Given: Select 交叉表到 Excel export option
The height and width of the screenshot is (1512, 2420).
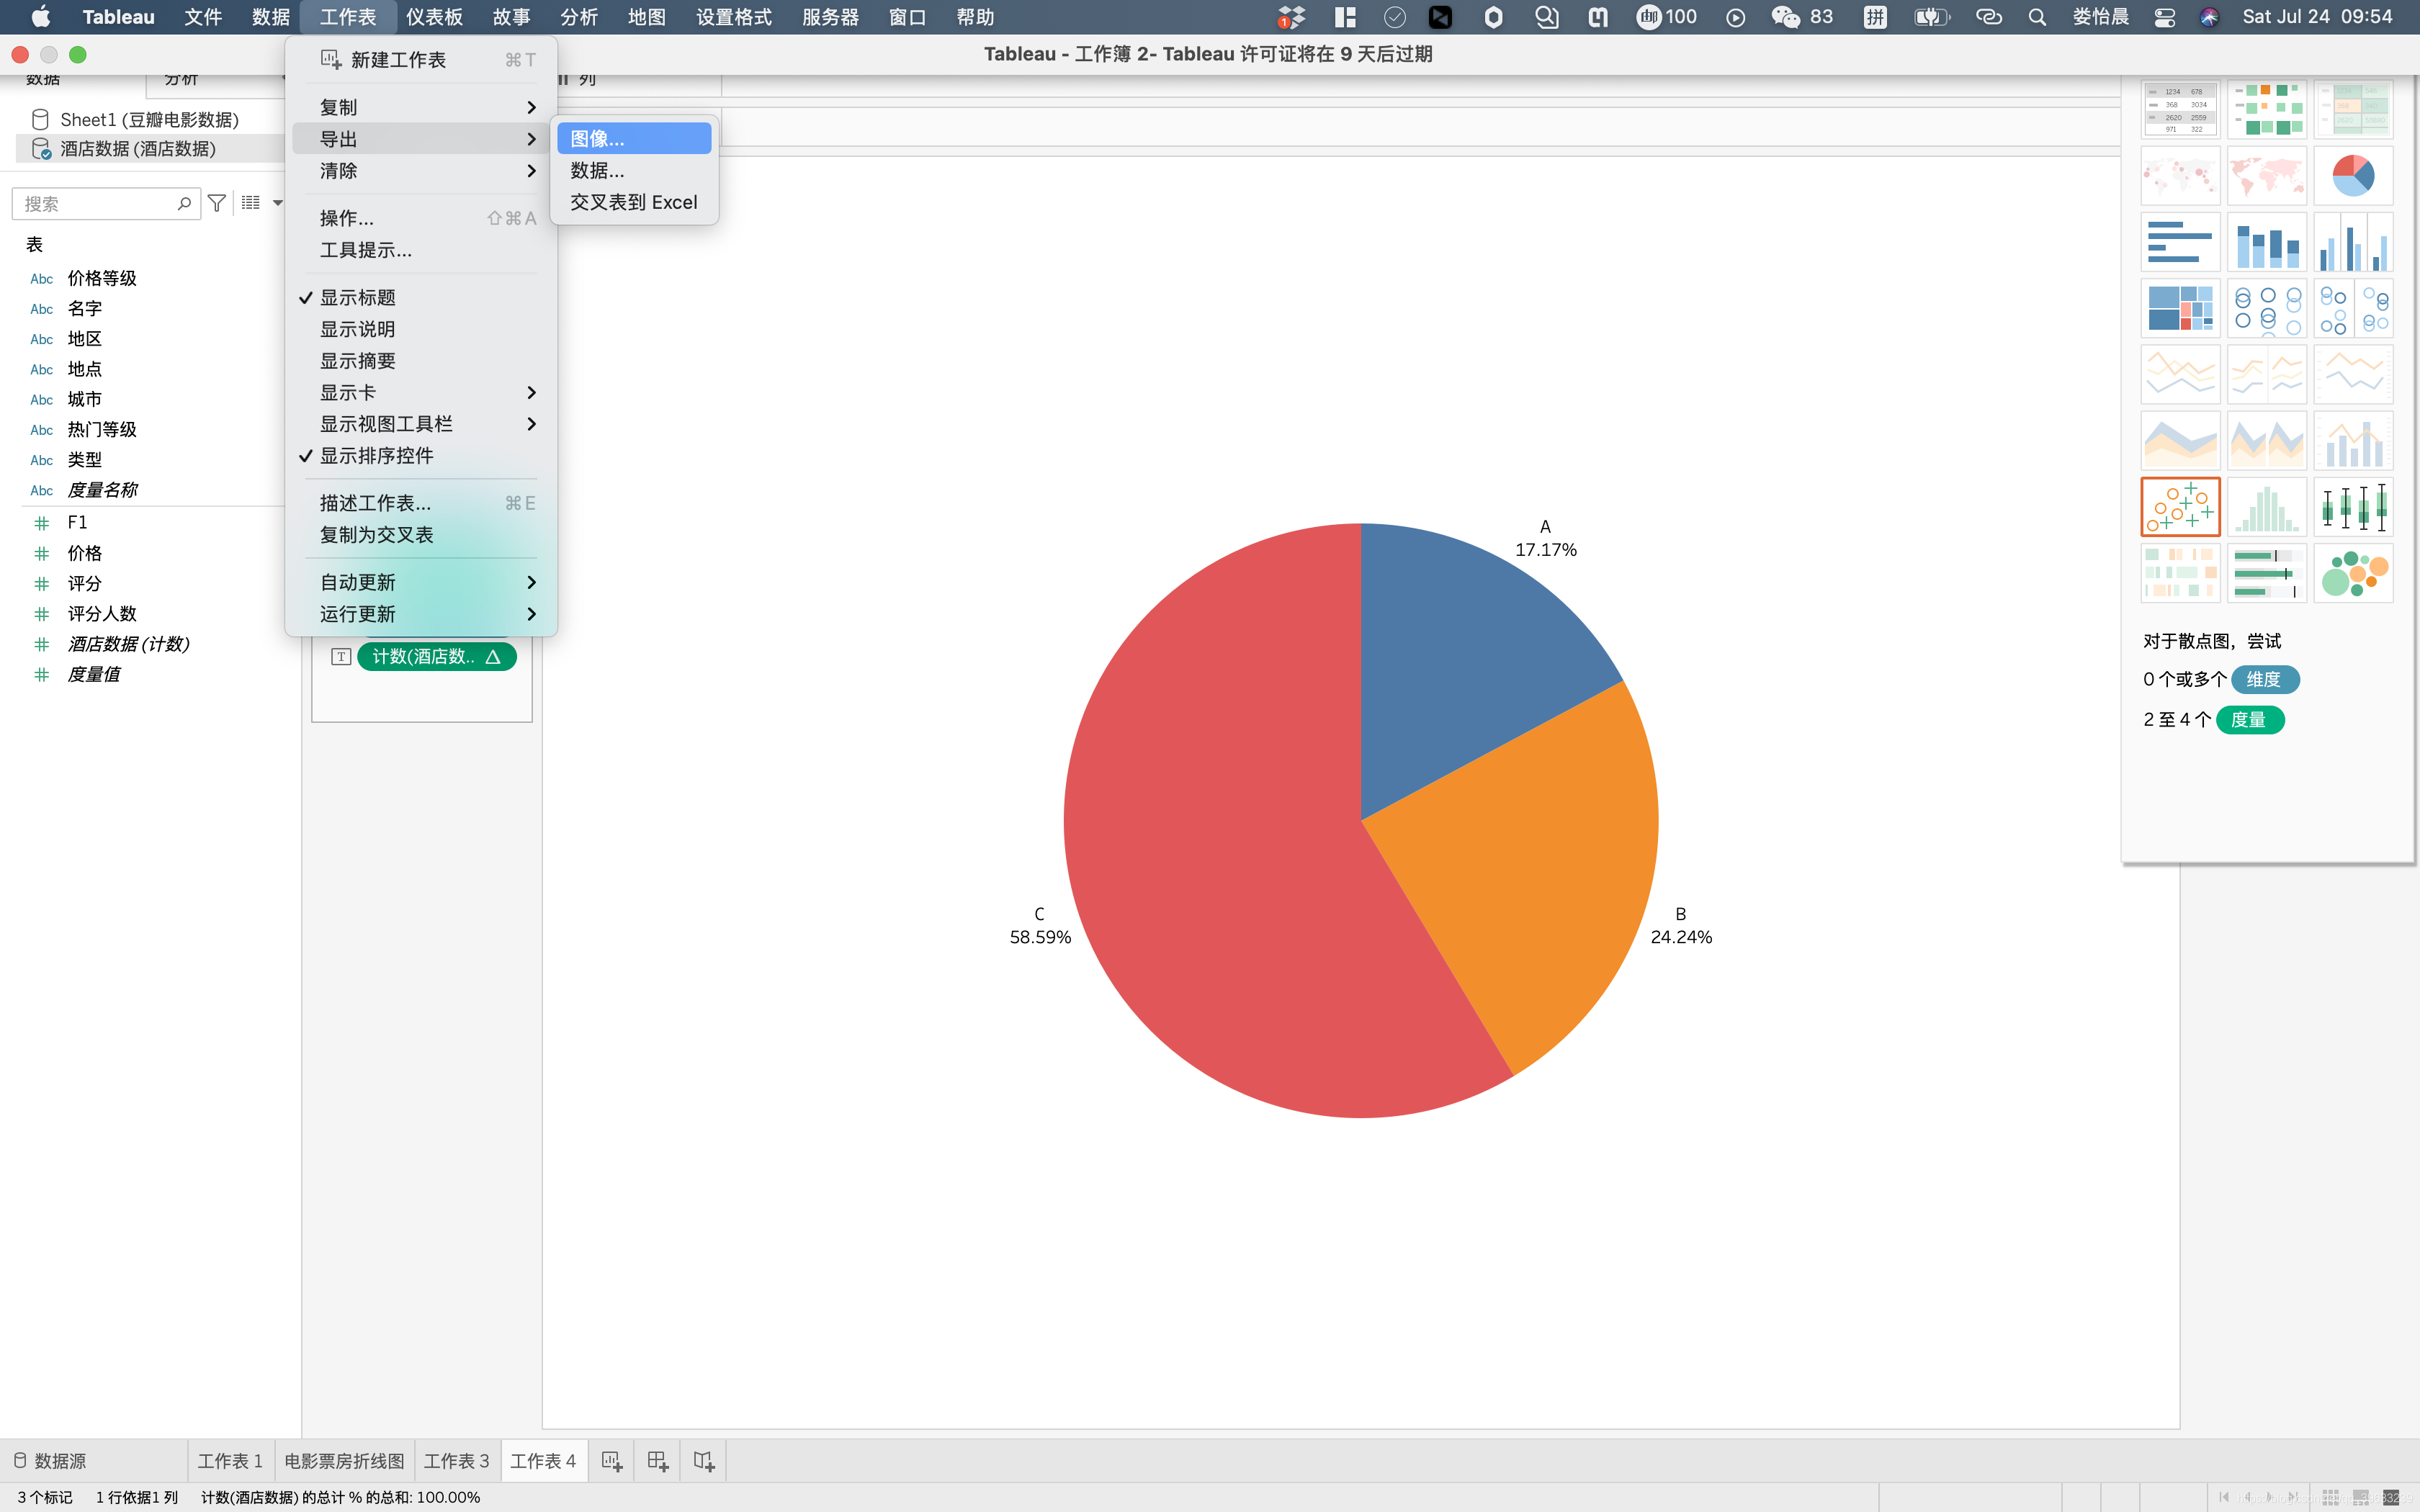Looking at the screenshot, I should (x=633, y=202).
